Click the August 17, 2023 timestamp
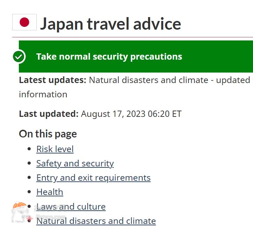 131,114
